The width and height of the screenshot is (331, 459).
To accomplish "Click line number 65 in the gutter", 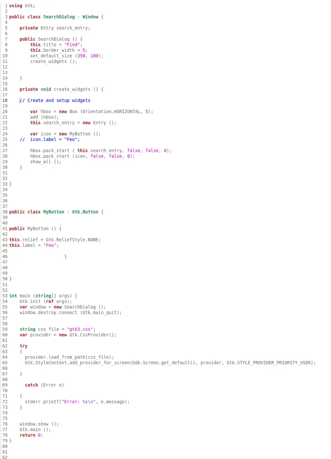I will click(x=5, y=363).
